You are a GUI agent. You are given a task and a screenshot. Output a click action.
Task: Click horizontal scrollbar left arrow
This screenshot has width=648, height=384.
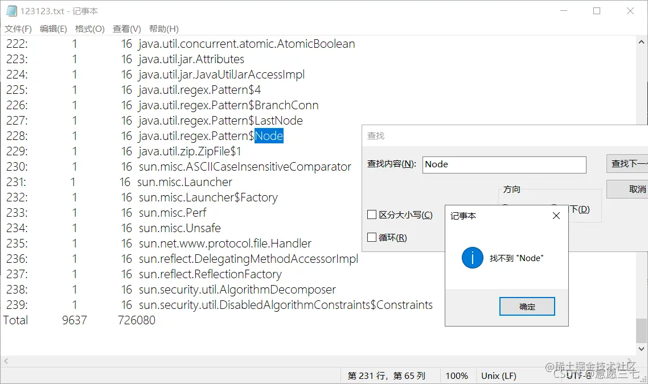pos(6,361)
